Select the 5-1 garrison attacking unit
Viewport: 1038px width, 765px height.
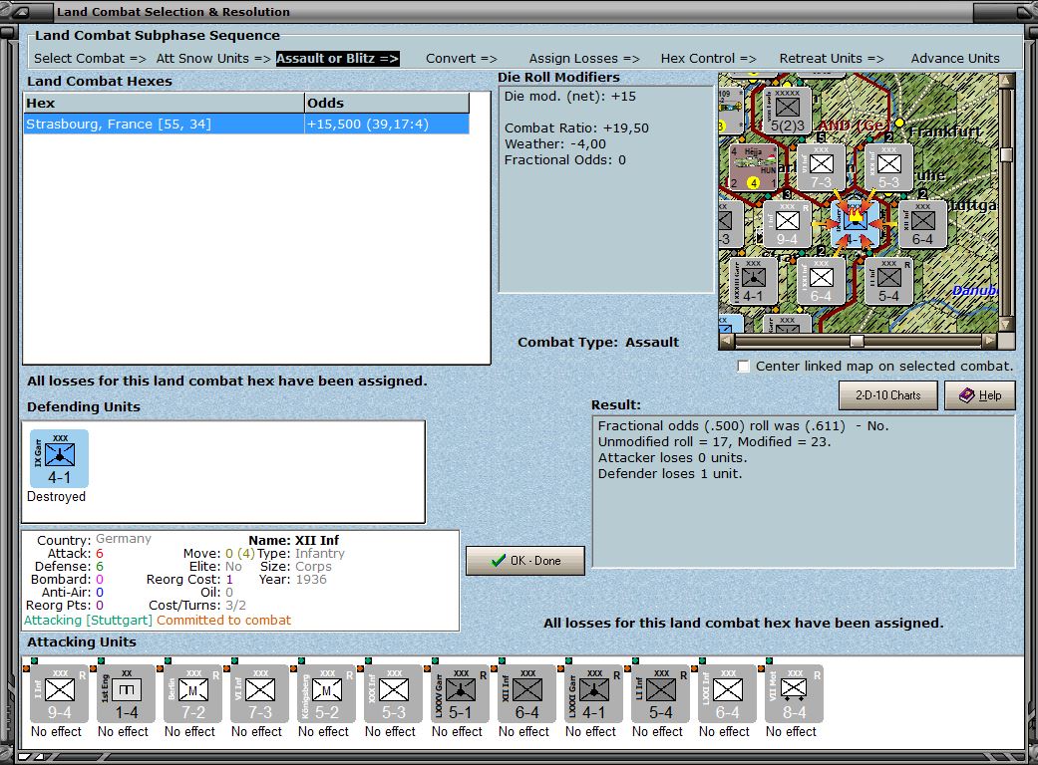(460, 693)
